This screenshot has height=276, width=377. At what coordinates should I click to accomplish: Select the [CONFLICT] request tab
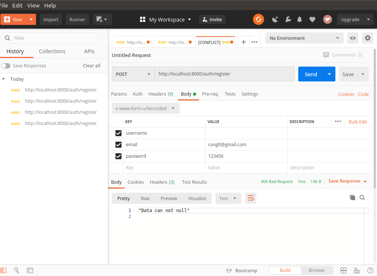(x=215, y=42)
